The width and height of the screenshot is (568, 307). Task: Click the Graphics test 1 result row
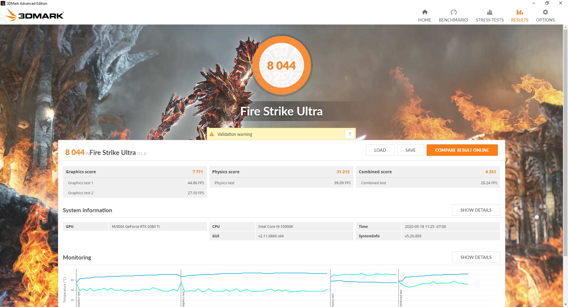[135, 183]
